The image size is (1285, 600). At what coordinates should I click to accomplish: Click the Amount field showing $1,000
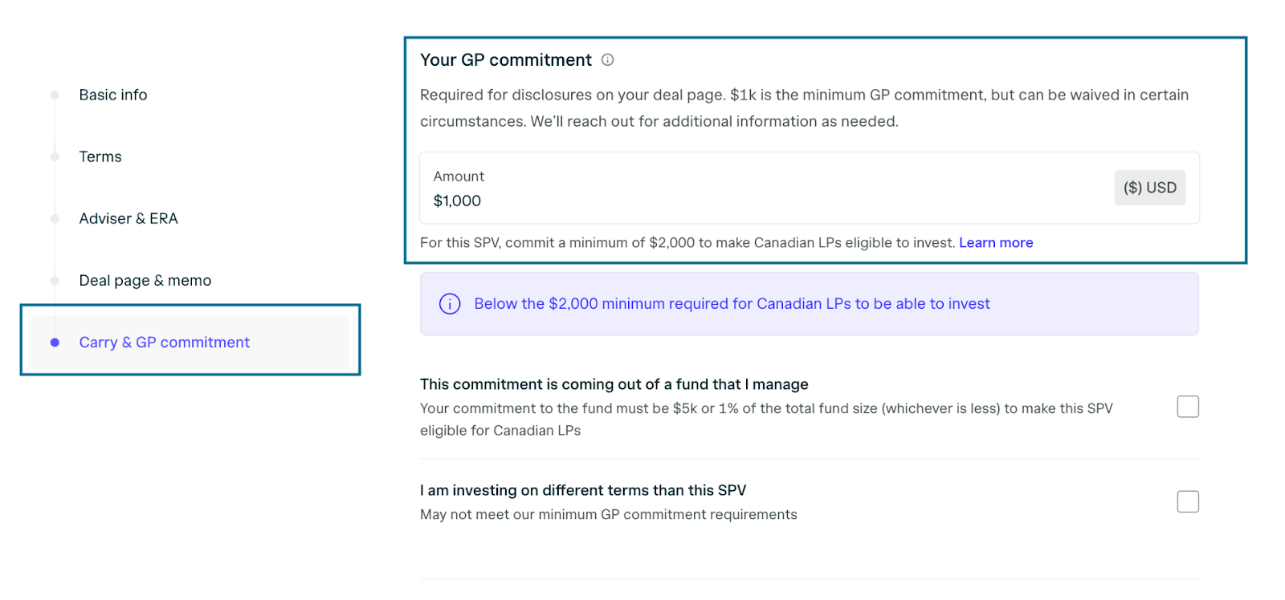pos(810,188)
